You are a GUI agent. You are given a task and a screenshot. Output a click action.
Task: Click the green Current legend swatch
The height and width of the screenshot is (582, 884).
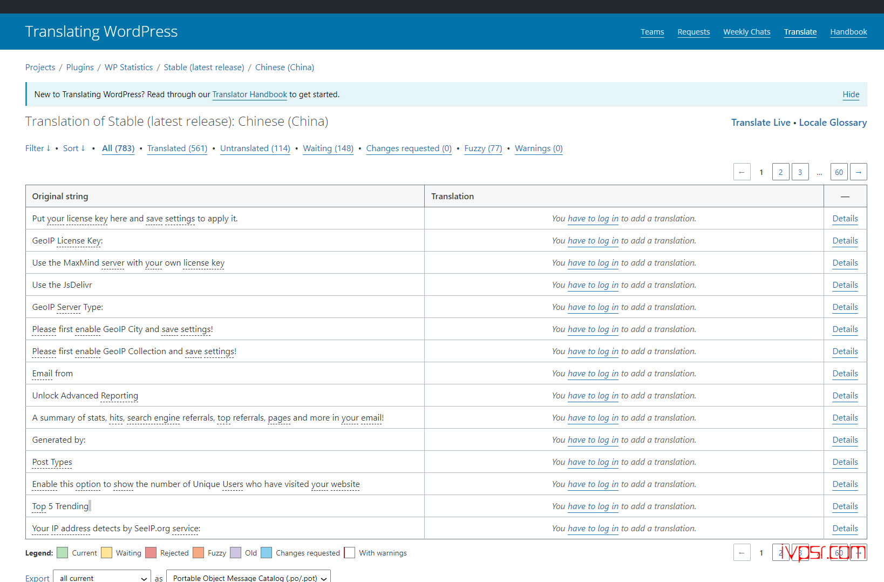click(x=62, y=553)
